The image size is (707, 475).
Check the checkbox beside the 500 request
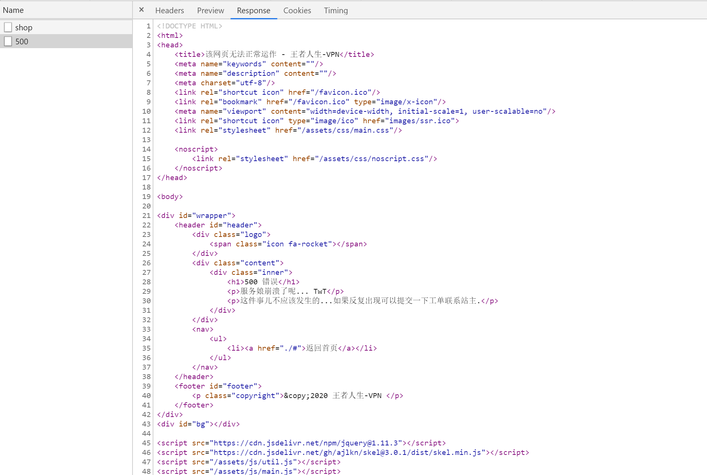(8, 41)
